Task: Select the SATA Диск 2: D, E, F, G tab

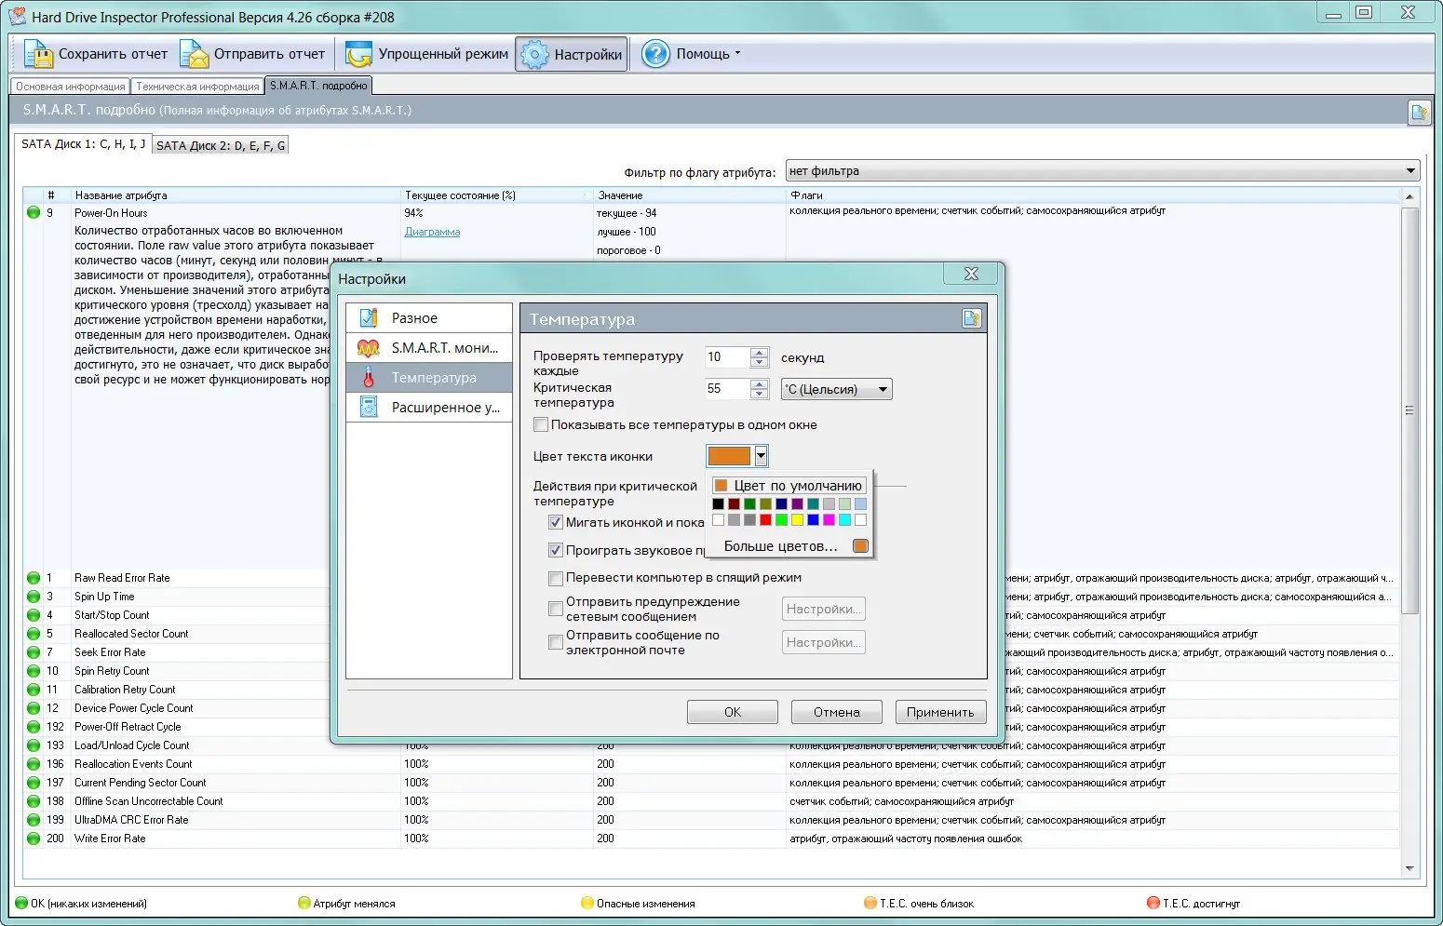Action: point(221,145)
